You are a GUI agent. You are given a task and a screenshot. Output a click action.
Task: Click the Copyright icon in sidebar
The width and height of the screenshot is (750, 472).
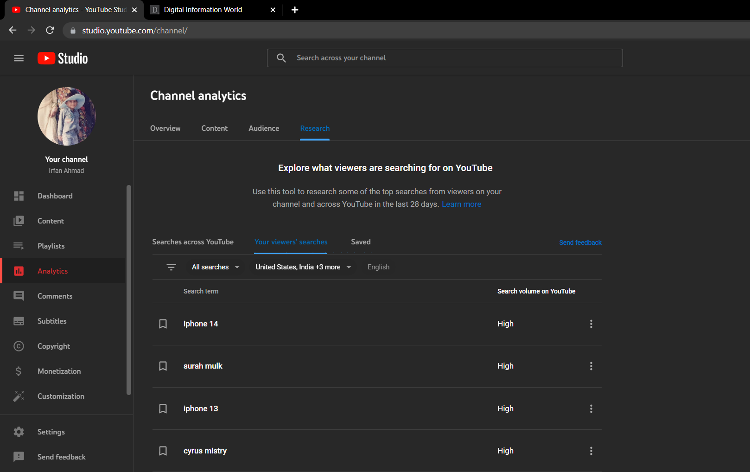click(x=19, y=346)
